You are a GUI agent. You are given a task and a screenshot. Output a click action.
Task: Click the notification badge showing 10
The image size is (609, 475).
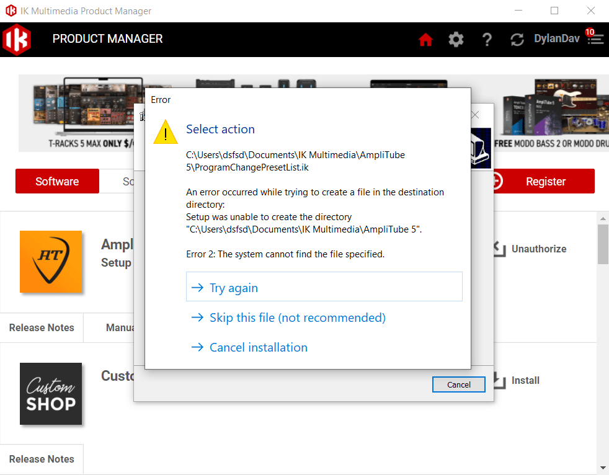590,32
